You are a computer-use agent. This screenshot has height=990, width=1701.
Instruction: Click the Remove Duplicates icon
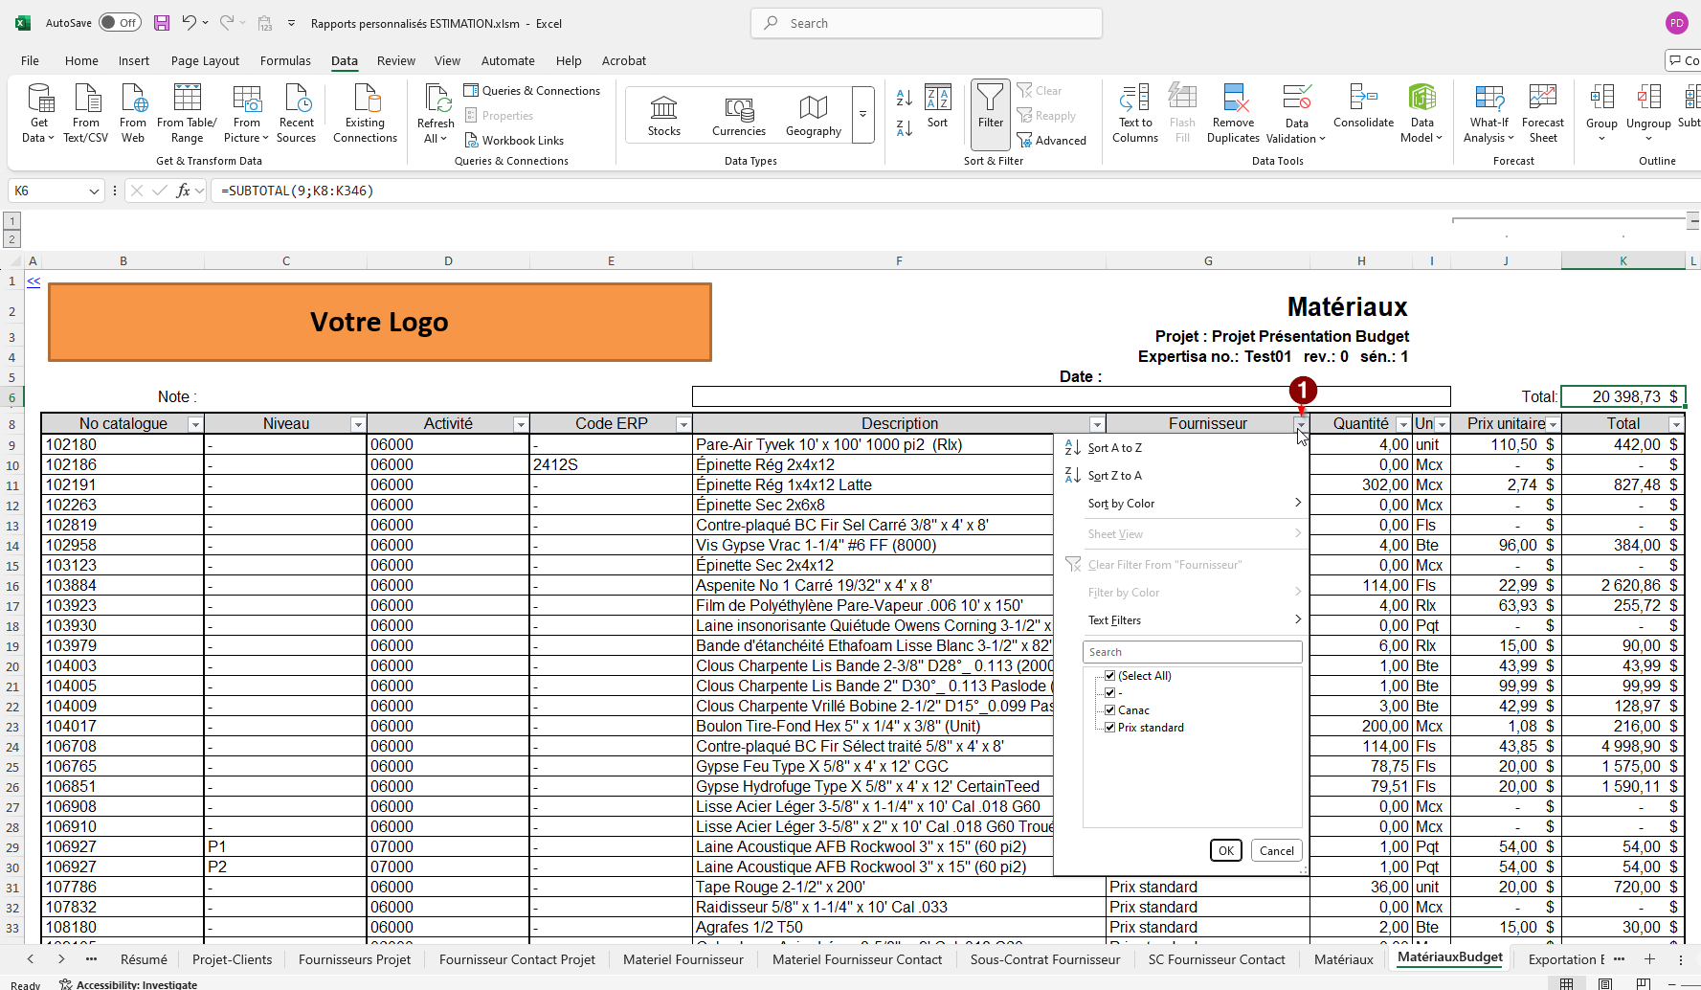pyautogui.click(x=1233, y=99)
